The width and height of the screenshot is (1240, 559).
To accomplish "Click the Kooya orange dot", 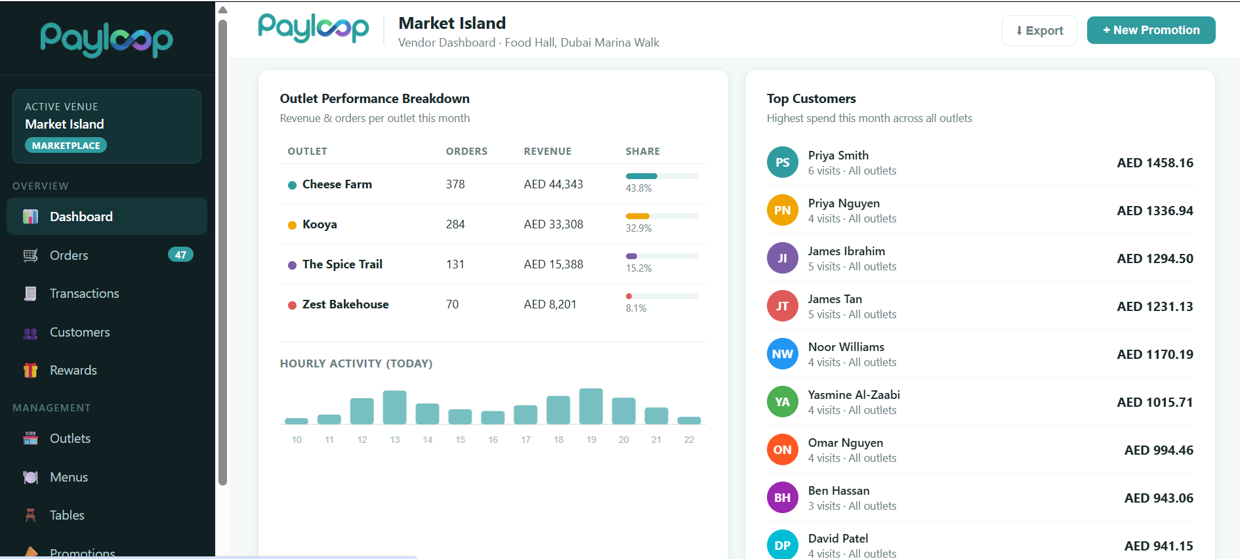I will point(293,225).
